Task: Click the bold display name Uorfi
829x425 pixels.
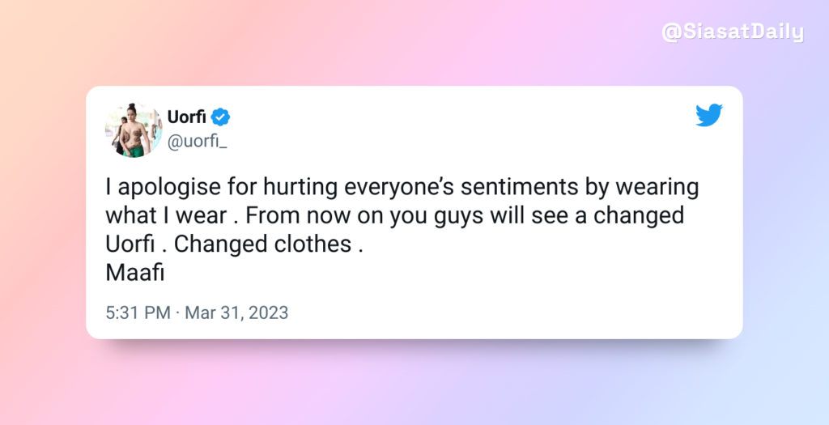Action: click(x=187, y=117)
